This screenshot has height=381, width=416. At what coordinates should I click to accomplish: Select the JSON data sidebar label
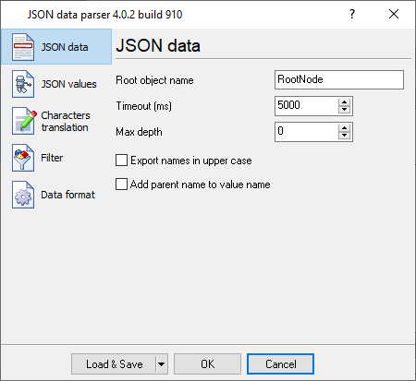(x=65, y=47)
